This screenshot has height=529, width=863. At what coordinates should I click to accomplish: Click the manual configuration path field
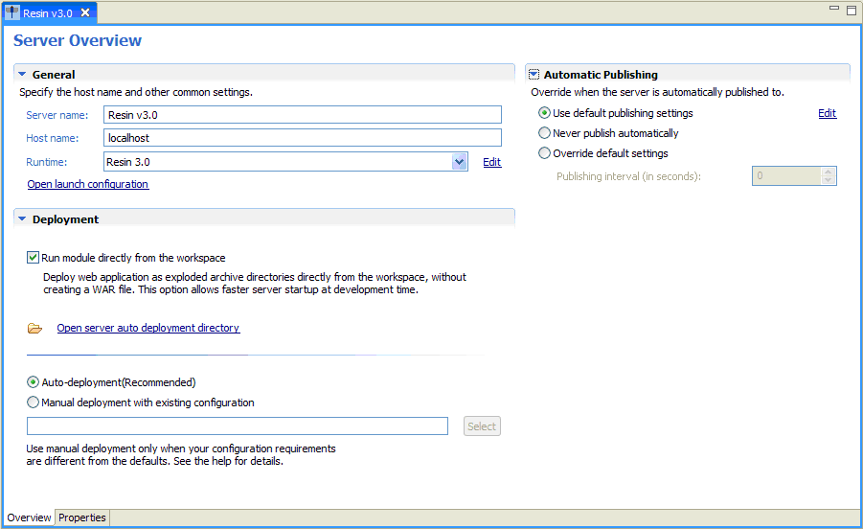[x=238, y=426]
